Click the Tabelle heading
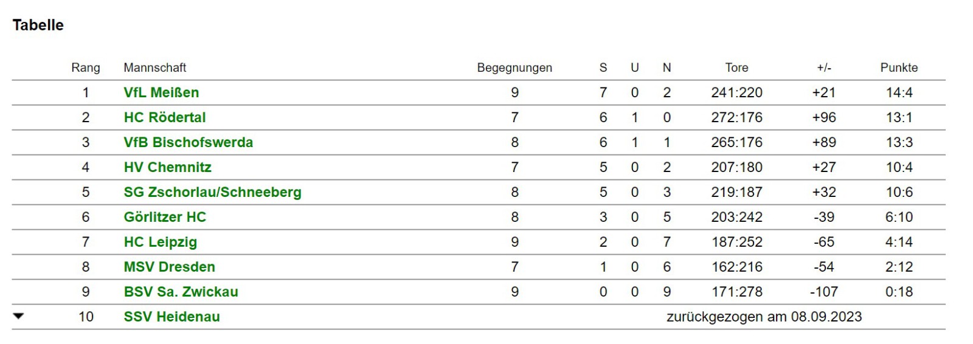The width and height of the screenshot is (973, 344). click(x=38, y=25)
